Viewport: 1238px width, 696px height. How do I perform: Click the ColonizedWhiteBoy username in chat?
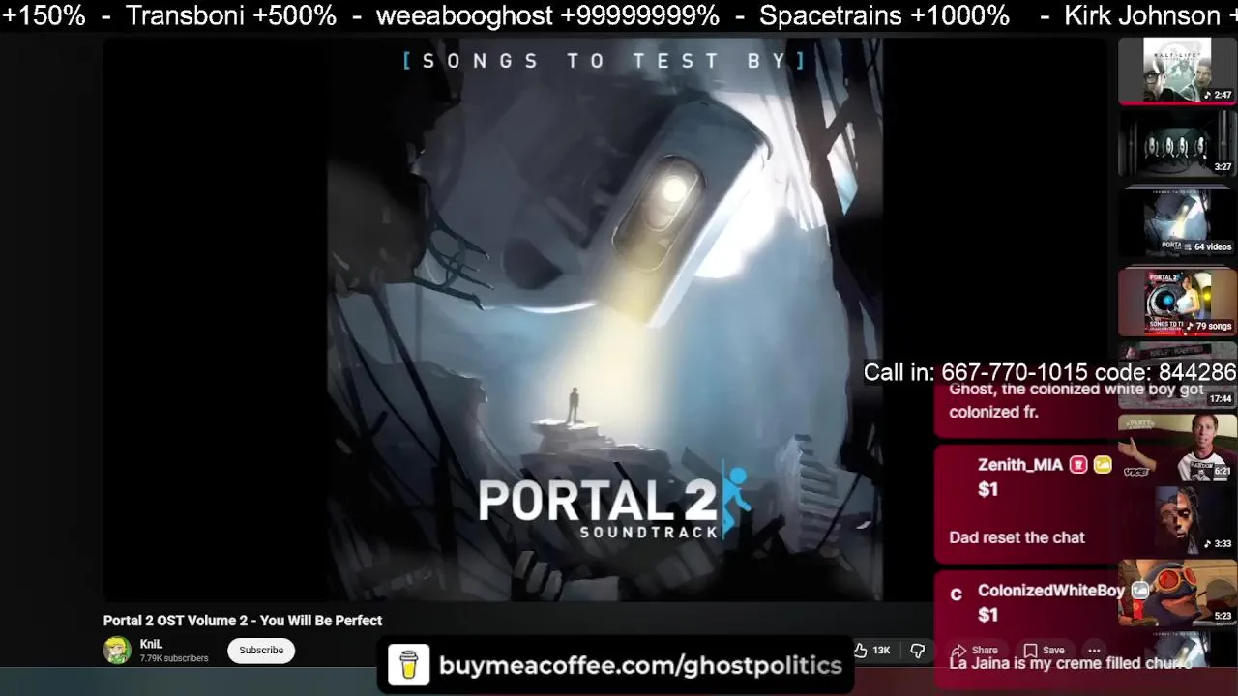coord(1050,591)
